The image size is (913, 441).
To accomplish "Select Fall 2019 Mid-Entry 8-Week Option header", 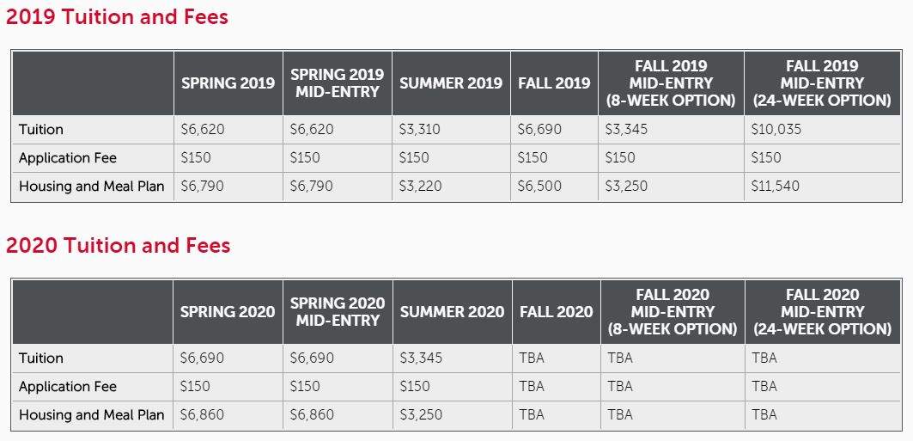I will [671, 83].
